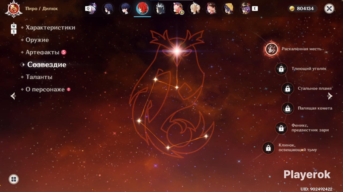Select the black-haired portrait with silver crown

coord(159,9)
